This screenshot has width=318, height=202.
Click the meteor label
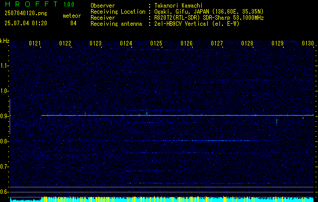(x=72, y=16)
